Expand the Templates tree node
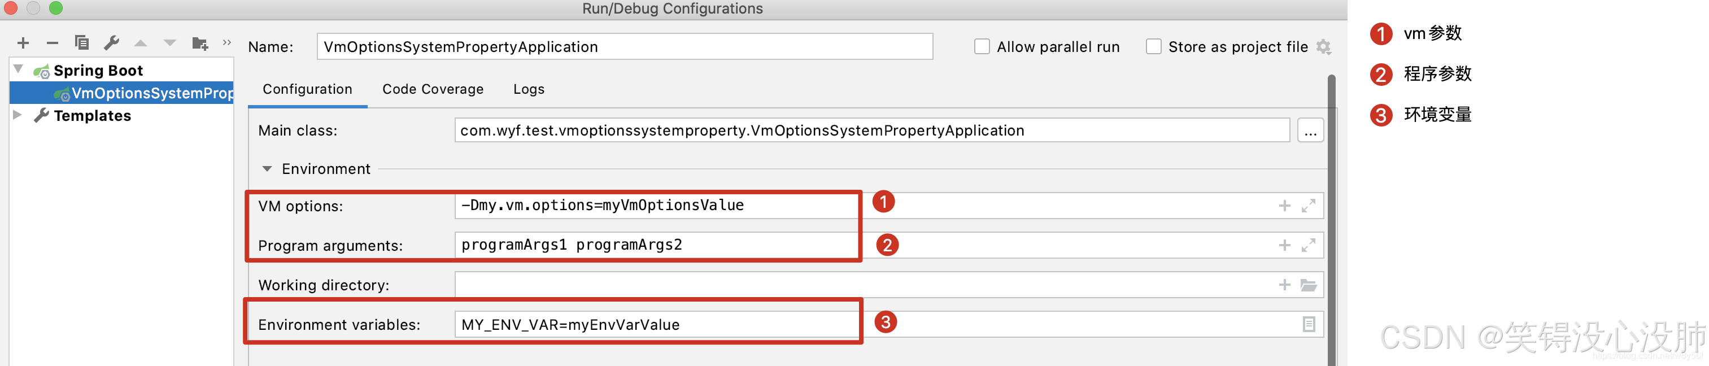 coord(18,115)
